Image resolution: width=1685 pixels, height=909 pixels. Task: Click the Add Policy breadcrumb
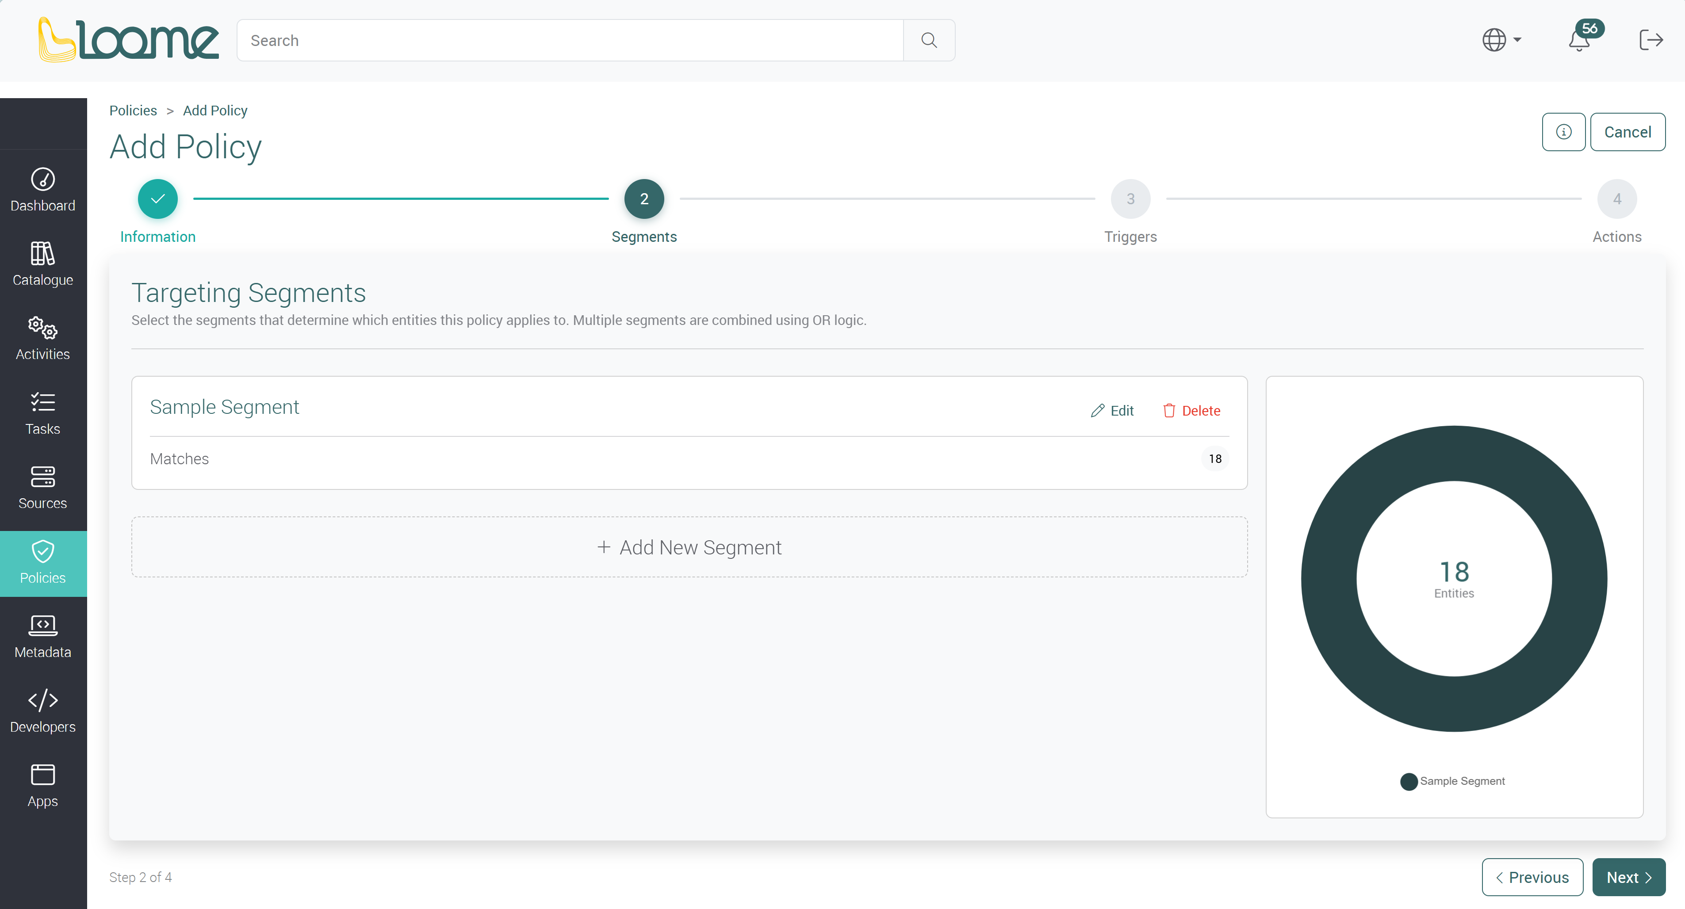[215, 111]
